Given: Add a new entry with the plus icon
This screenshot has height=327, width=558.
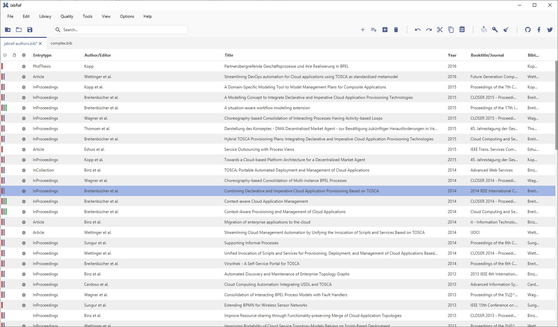Looking at the screenshot, I should pyautogui.click(x=363, y=30).
